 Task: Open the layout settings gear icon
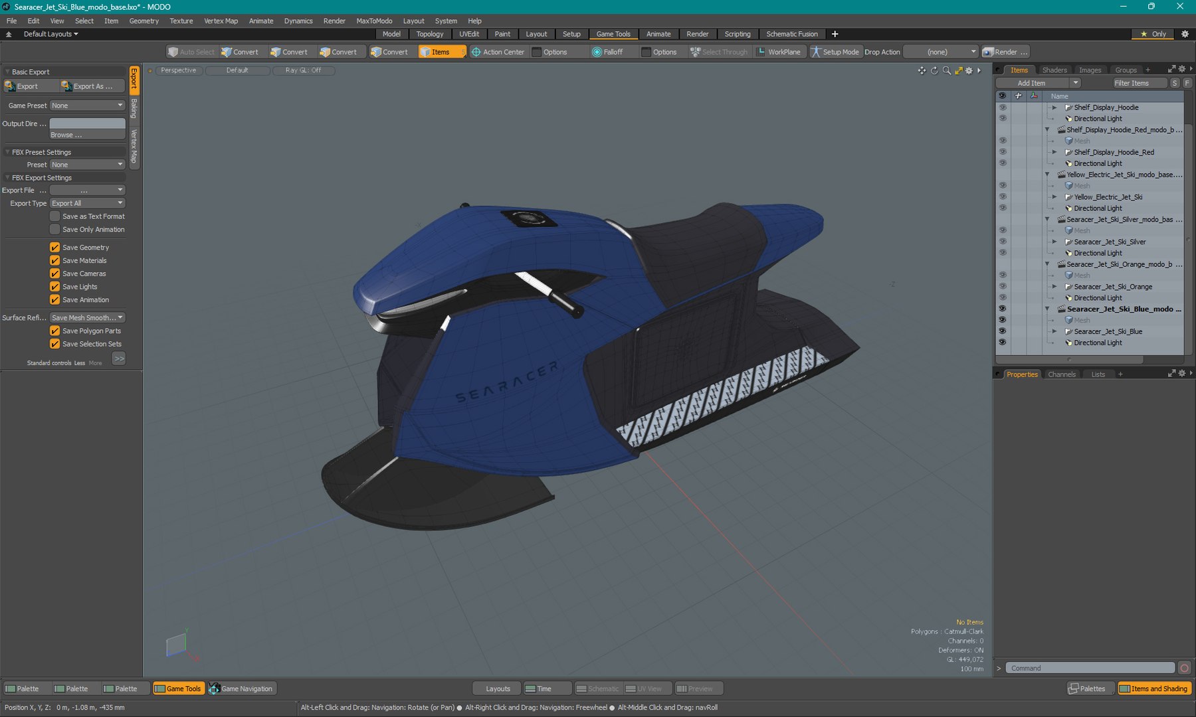coord(1185,34)
